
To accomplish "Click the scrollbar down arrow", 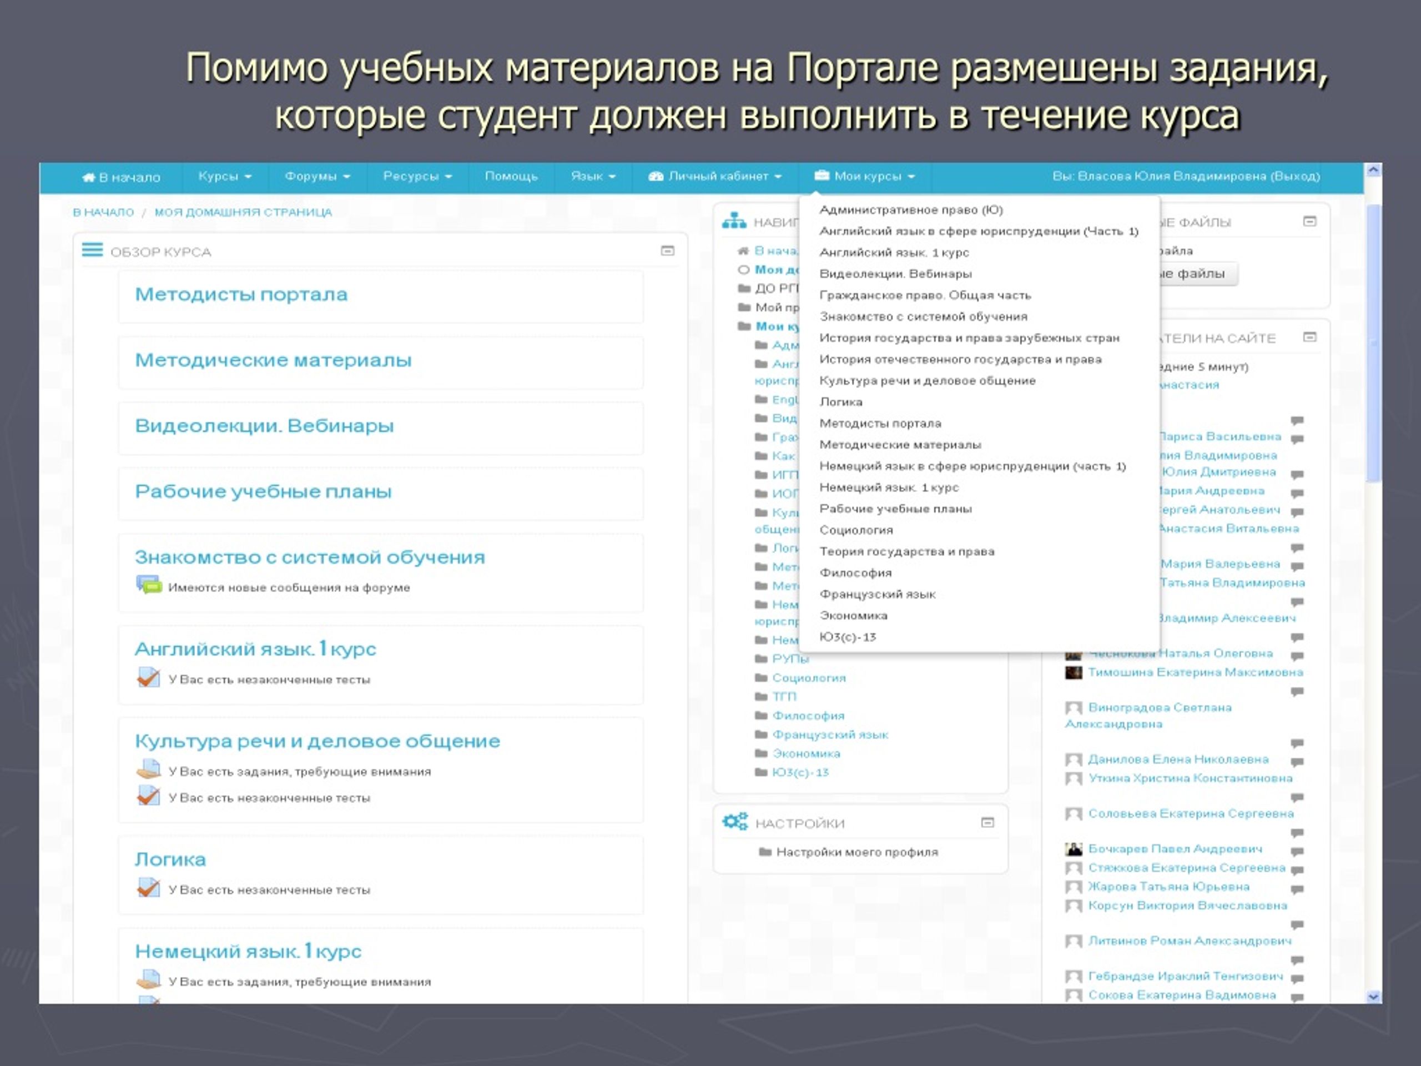I will click(1373, 997).
